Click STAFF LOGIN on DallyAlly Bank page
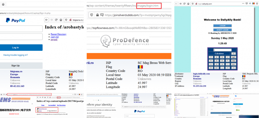Screen dimensions: 259x118 [222, 30]
